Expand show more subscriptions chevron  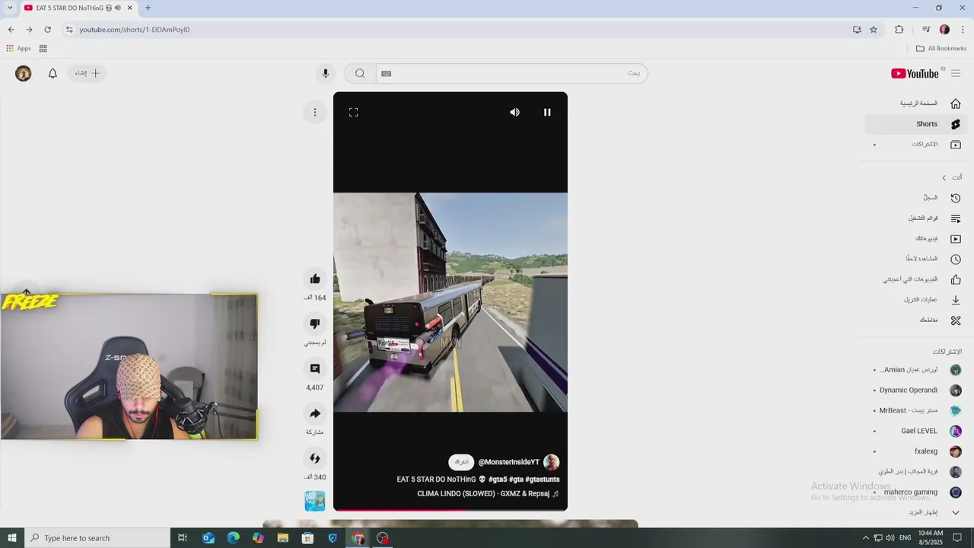[956, 512]
